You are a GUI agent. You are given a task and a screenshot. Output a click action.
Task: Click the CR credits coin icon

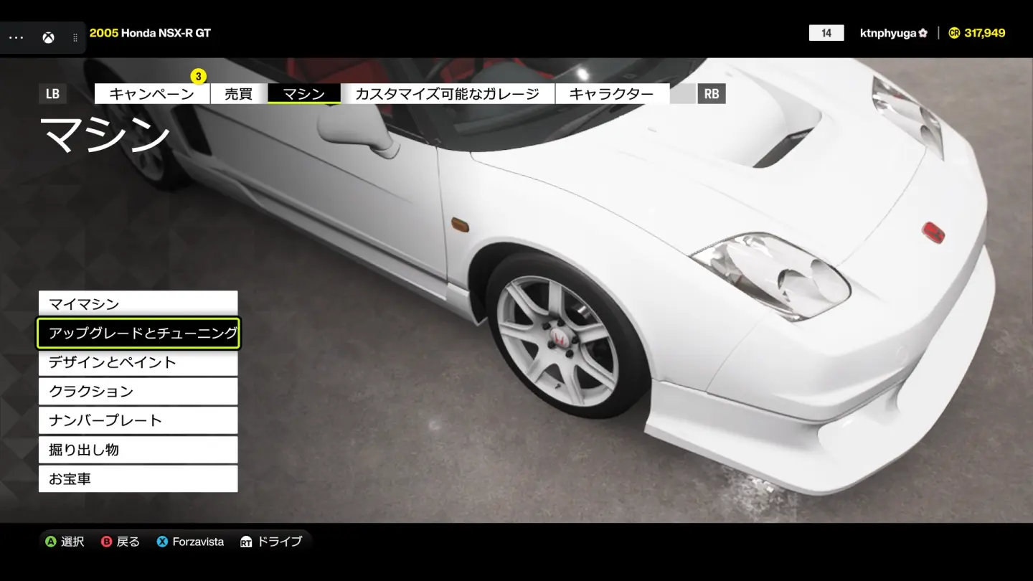coord(954,33)
